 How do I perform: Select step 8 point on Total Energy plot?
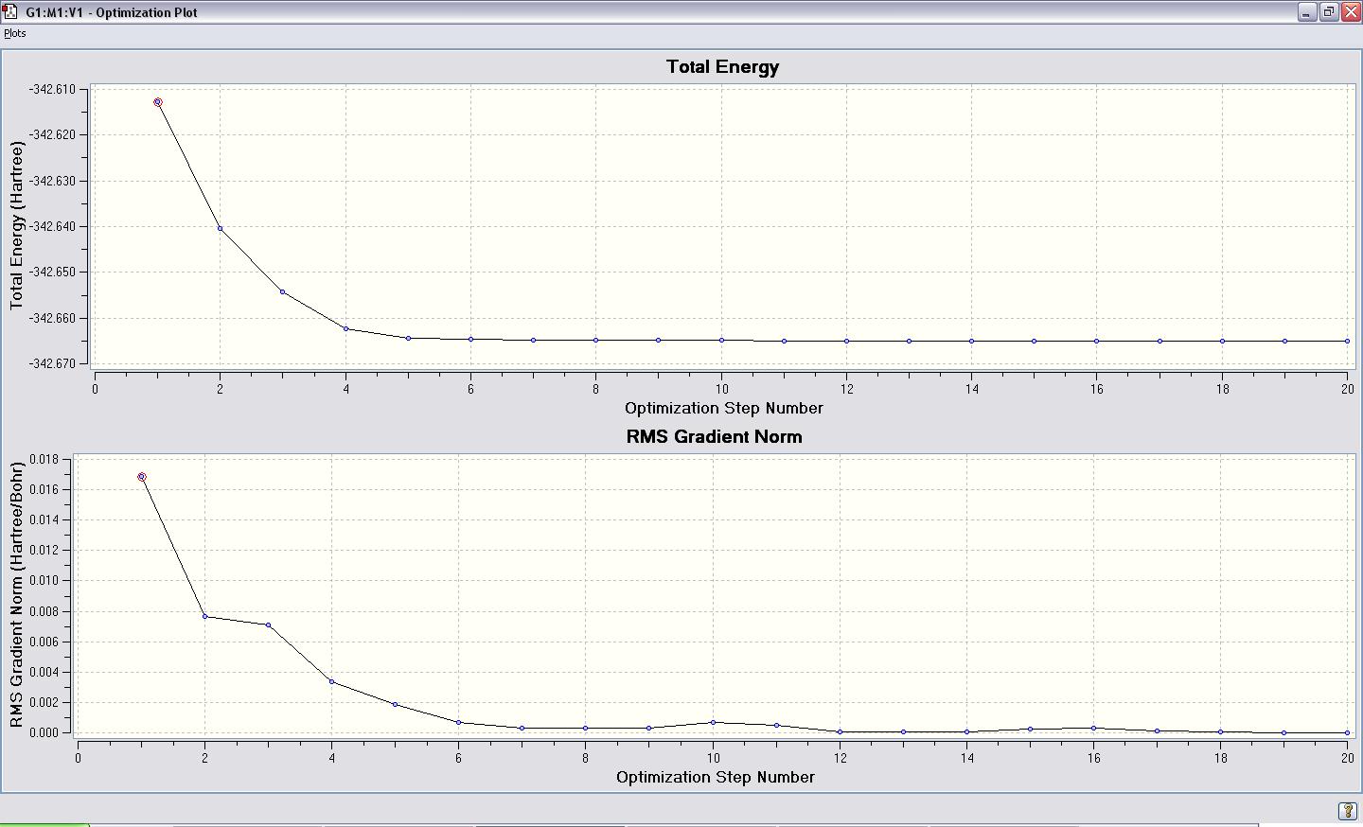(x=596, y=340)
